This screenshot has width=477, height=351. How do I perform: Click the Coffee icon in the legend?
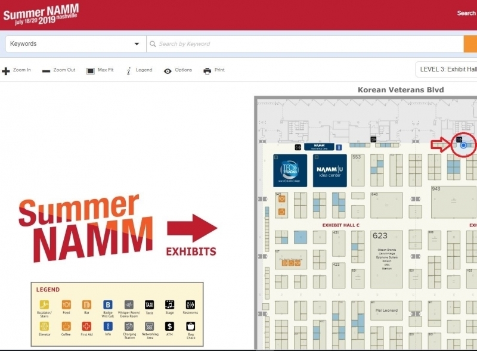(x=66, y=327)
